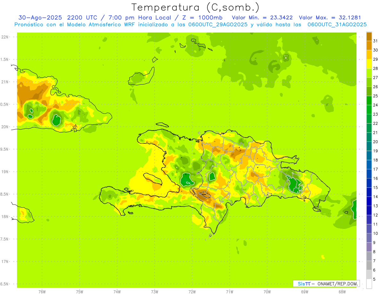Pick the color bar segment between 27 and 28
Viewport: 384px width, 296px height.
(x=369, y=73)
